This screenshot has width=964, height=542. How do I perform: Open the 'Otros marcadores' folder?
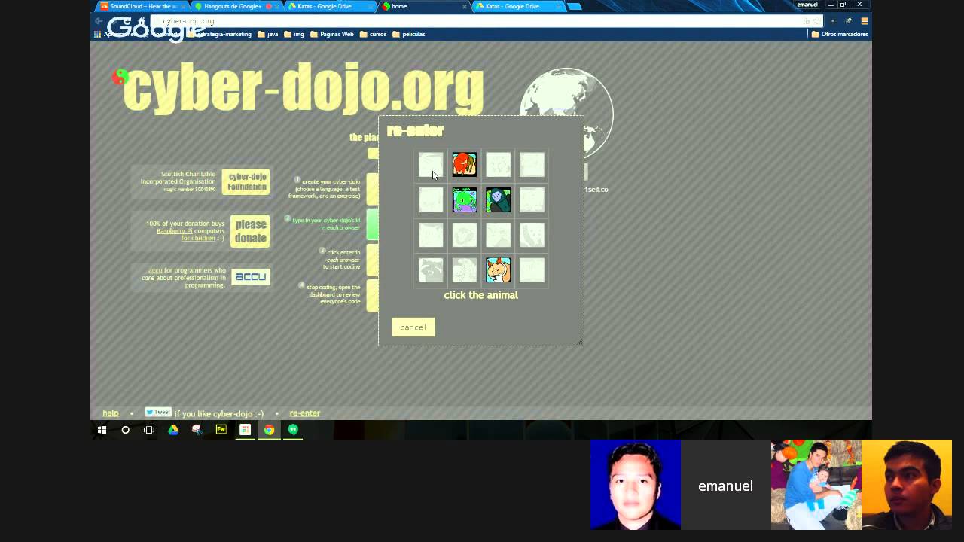840,34
